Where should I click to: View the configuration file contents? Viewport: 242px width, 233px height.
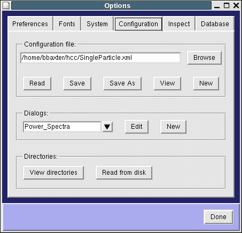pyautogui.click(x=167, y=83)
